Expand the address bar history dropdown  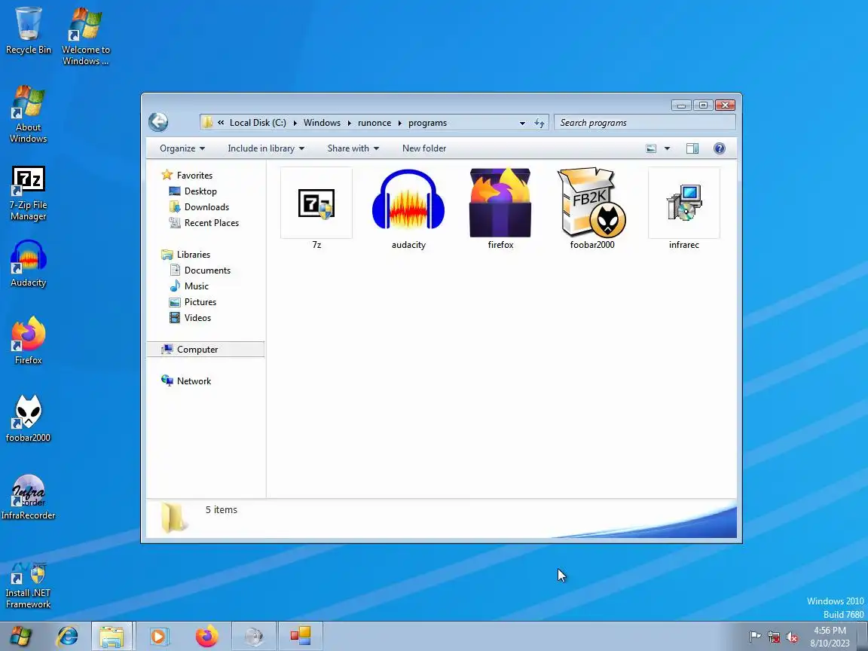tap(522, 123)
